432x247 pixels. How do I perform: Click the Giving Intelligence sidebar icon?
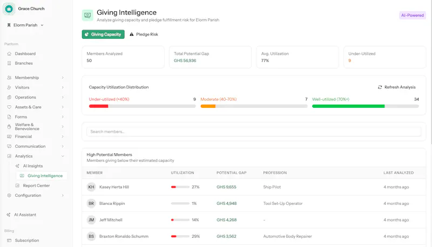click(x=22, y=176)
